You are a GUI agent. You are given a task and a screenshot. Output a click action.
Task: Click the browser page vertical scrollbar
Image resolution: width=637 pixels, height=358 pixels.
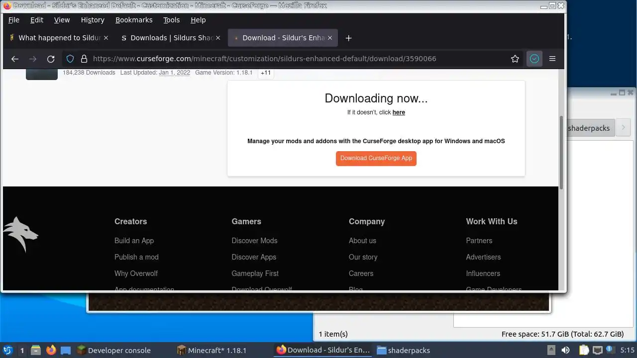tap(561, 152)
